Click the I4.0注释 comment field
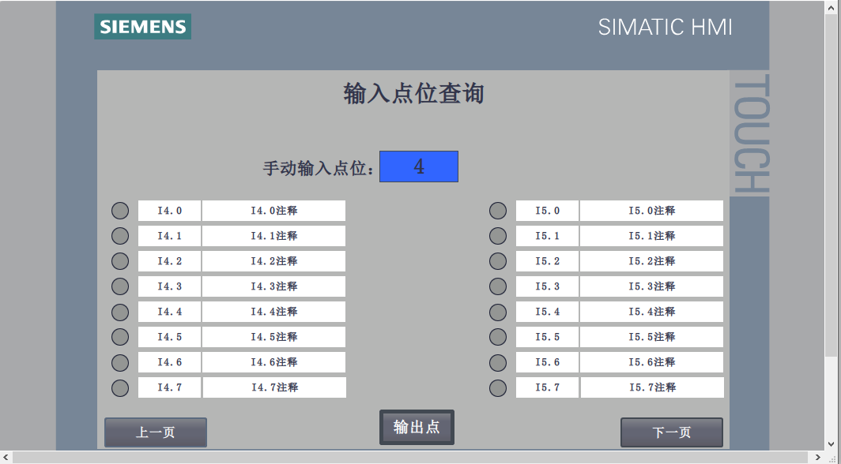 273,211
